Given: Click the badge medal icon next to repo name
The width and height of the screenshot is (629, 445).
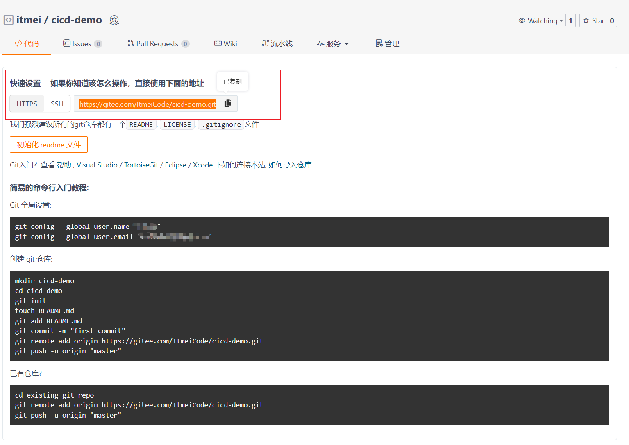Looking at the screenshot, I should tap(114, 20).
